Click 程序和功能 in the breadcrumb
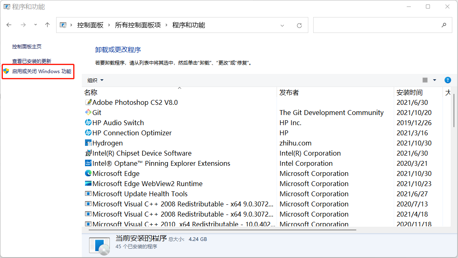Image resolution: width=458 pixels, height=258 pixels. tap(189, 25)
